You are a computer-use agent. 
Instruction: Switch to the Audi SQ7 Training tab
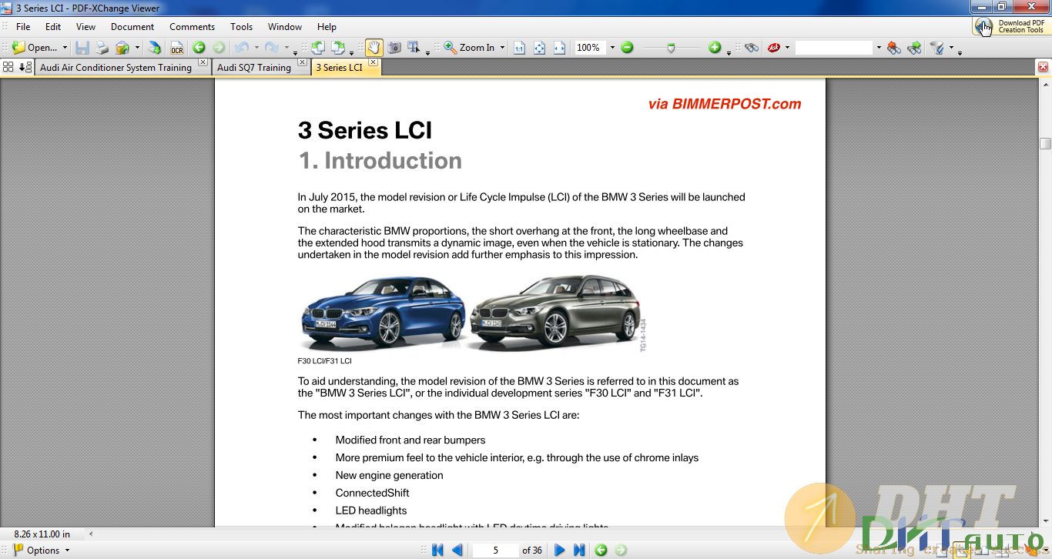click(254, 68)
